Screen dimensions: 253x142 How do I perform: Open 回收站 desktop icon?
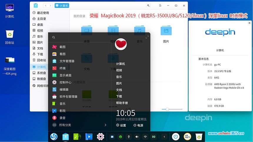[9, 37]
